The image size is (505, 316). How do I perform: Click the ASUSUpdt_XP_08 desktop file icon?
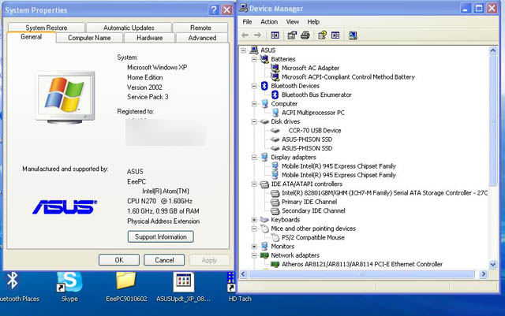pos(183,282)
